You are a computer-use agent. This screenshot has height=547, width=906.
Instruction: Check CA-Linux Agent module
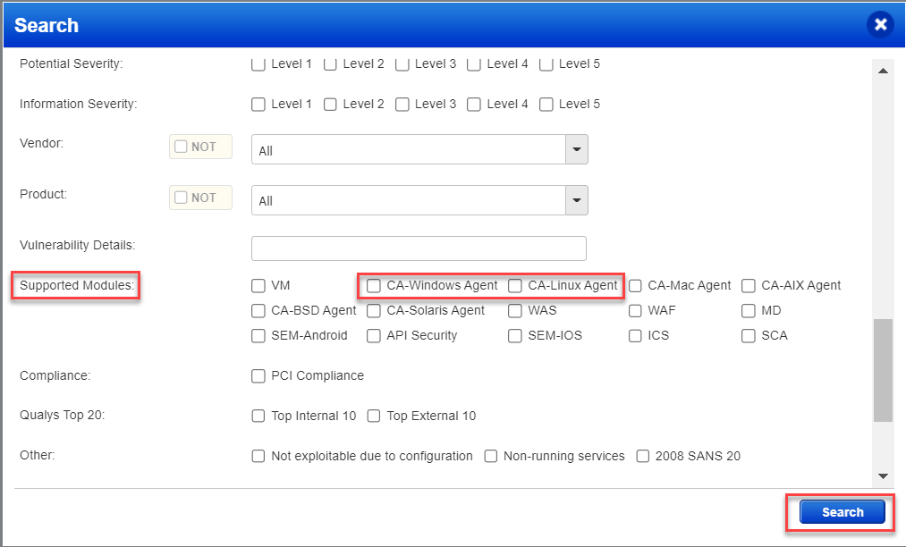pyautogui.click(x=514, y=285)
